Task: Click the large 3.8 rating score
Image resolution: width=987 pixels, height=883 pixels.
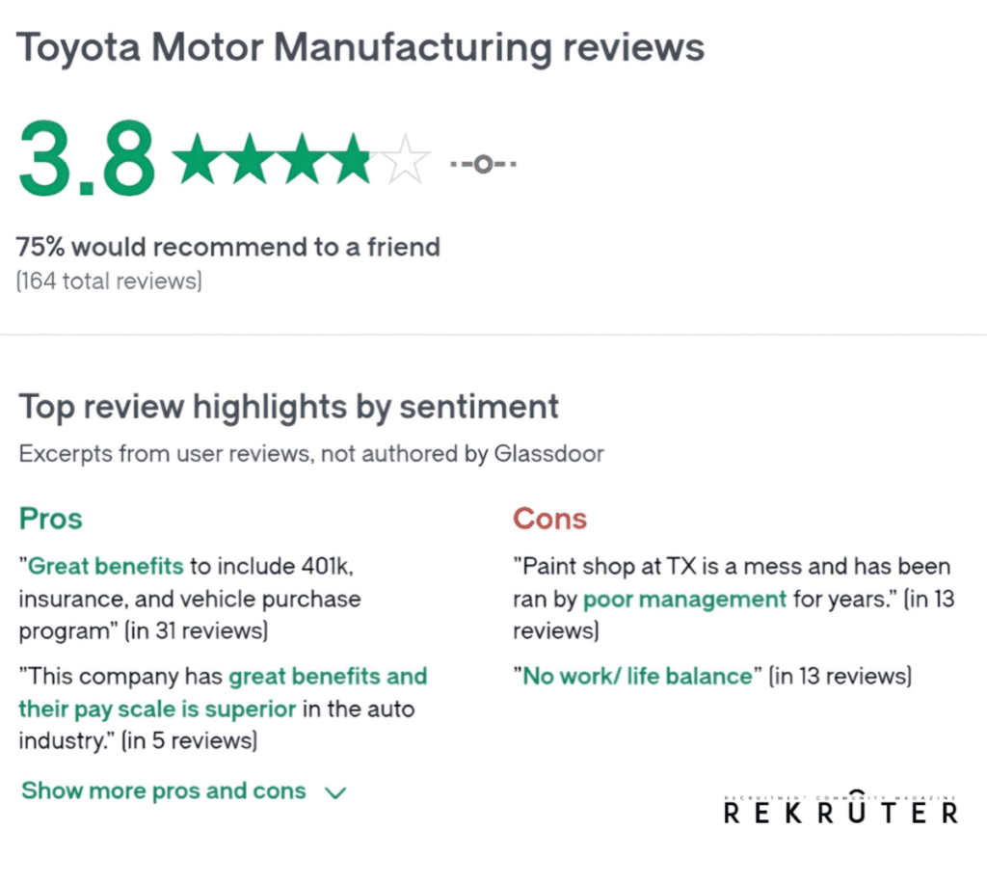Action: [x=87, y=157]
